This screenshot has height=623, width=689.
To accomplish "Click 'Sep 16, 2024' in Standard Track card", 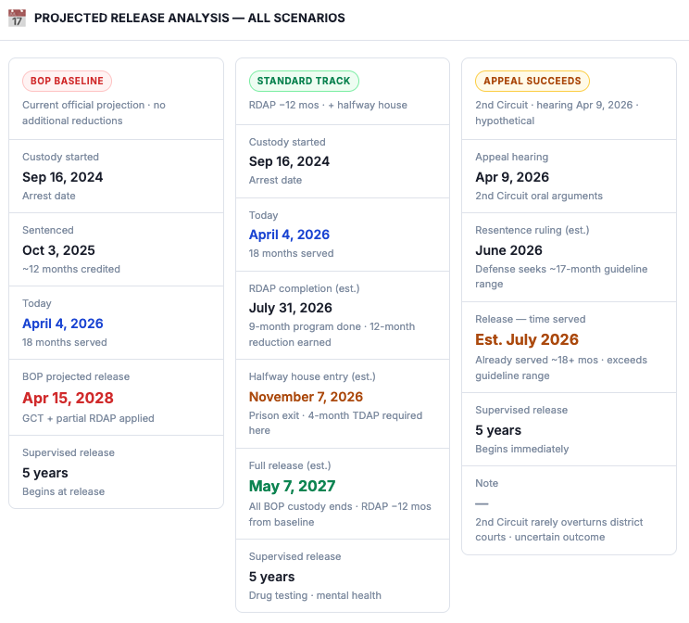I will (x=289, y=161).
